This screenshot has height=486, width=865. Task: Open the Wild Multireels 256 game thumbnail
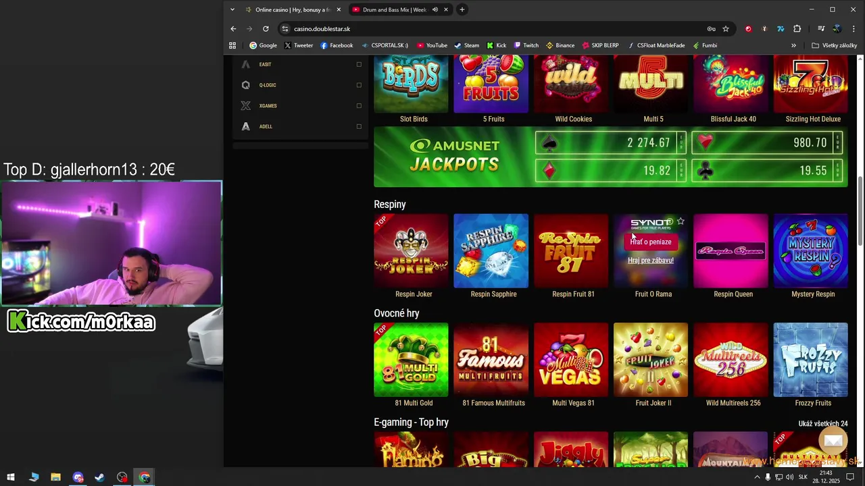click(x=731, y=360)
